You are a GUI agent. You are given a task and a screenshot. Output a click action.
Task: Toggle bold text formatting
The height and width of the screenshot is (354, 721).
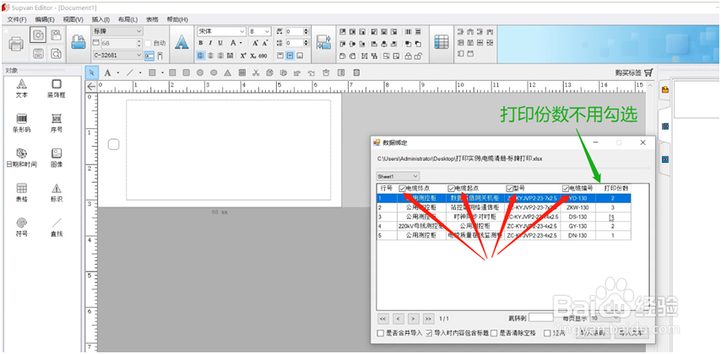200,43
